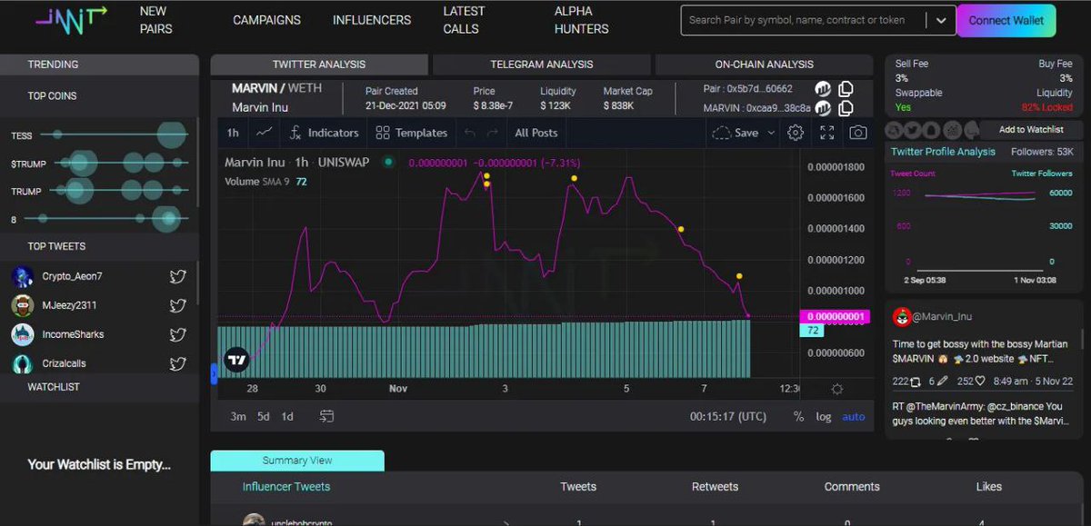
Task: Open Crizalcalls Twitter link icon
Action: pyautogui.click(x=178, y=363)
